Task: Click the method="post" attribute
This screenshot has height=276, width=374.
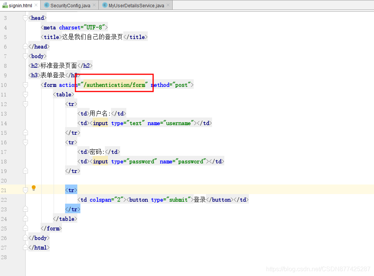Action: click(171, 85)
